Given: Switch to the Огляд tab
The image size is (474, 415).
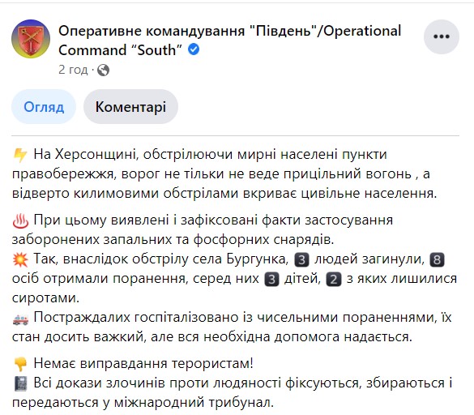Looking at the screenshot, I should tap(44, 107).
